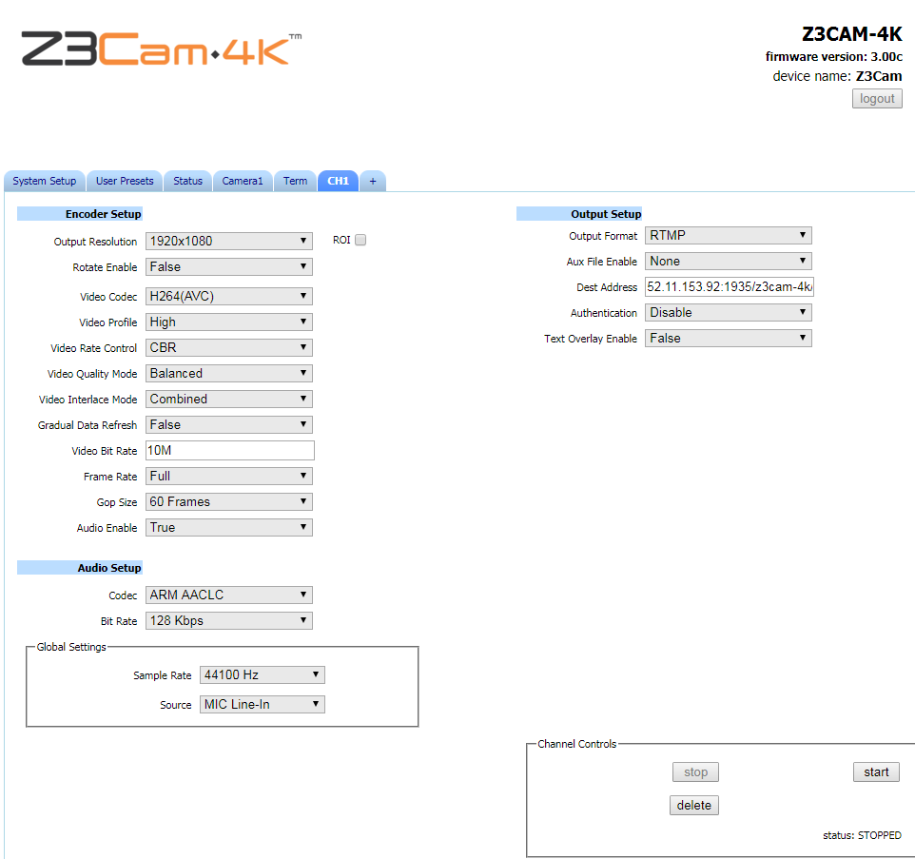The width and height of the screenshot is (915, 859).
Task: Open the Output Format RTMP dropdown
Action: click(x=729, y=236)
